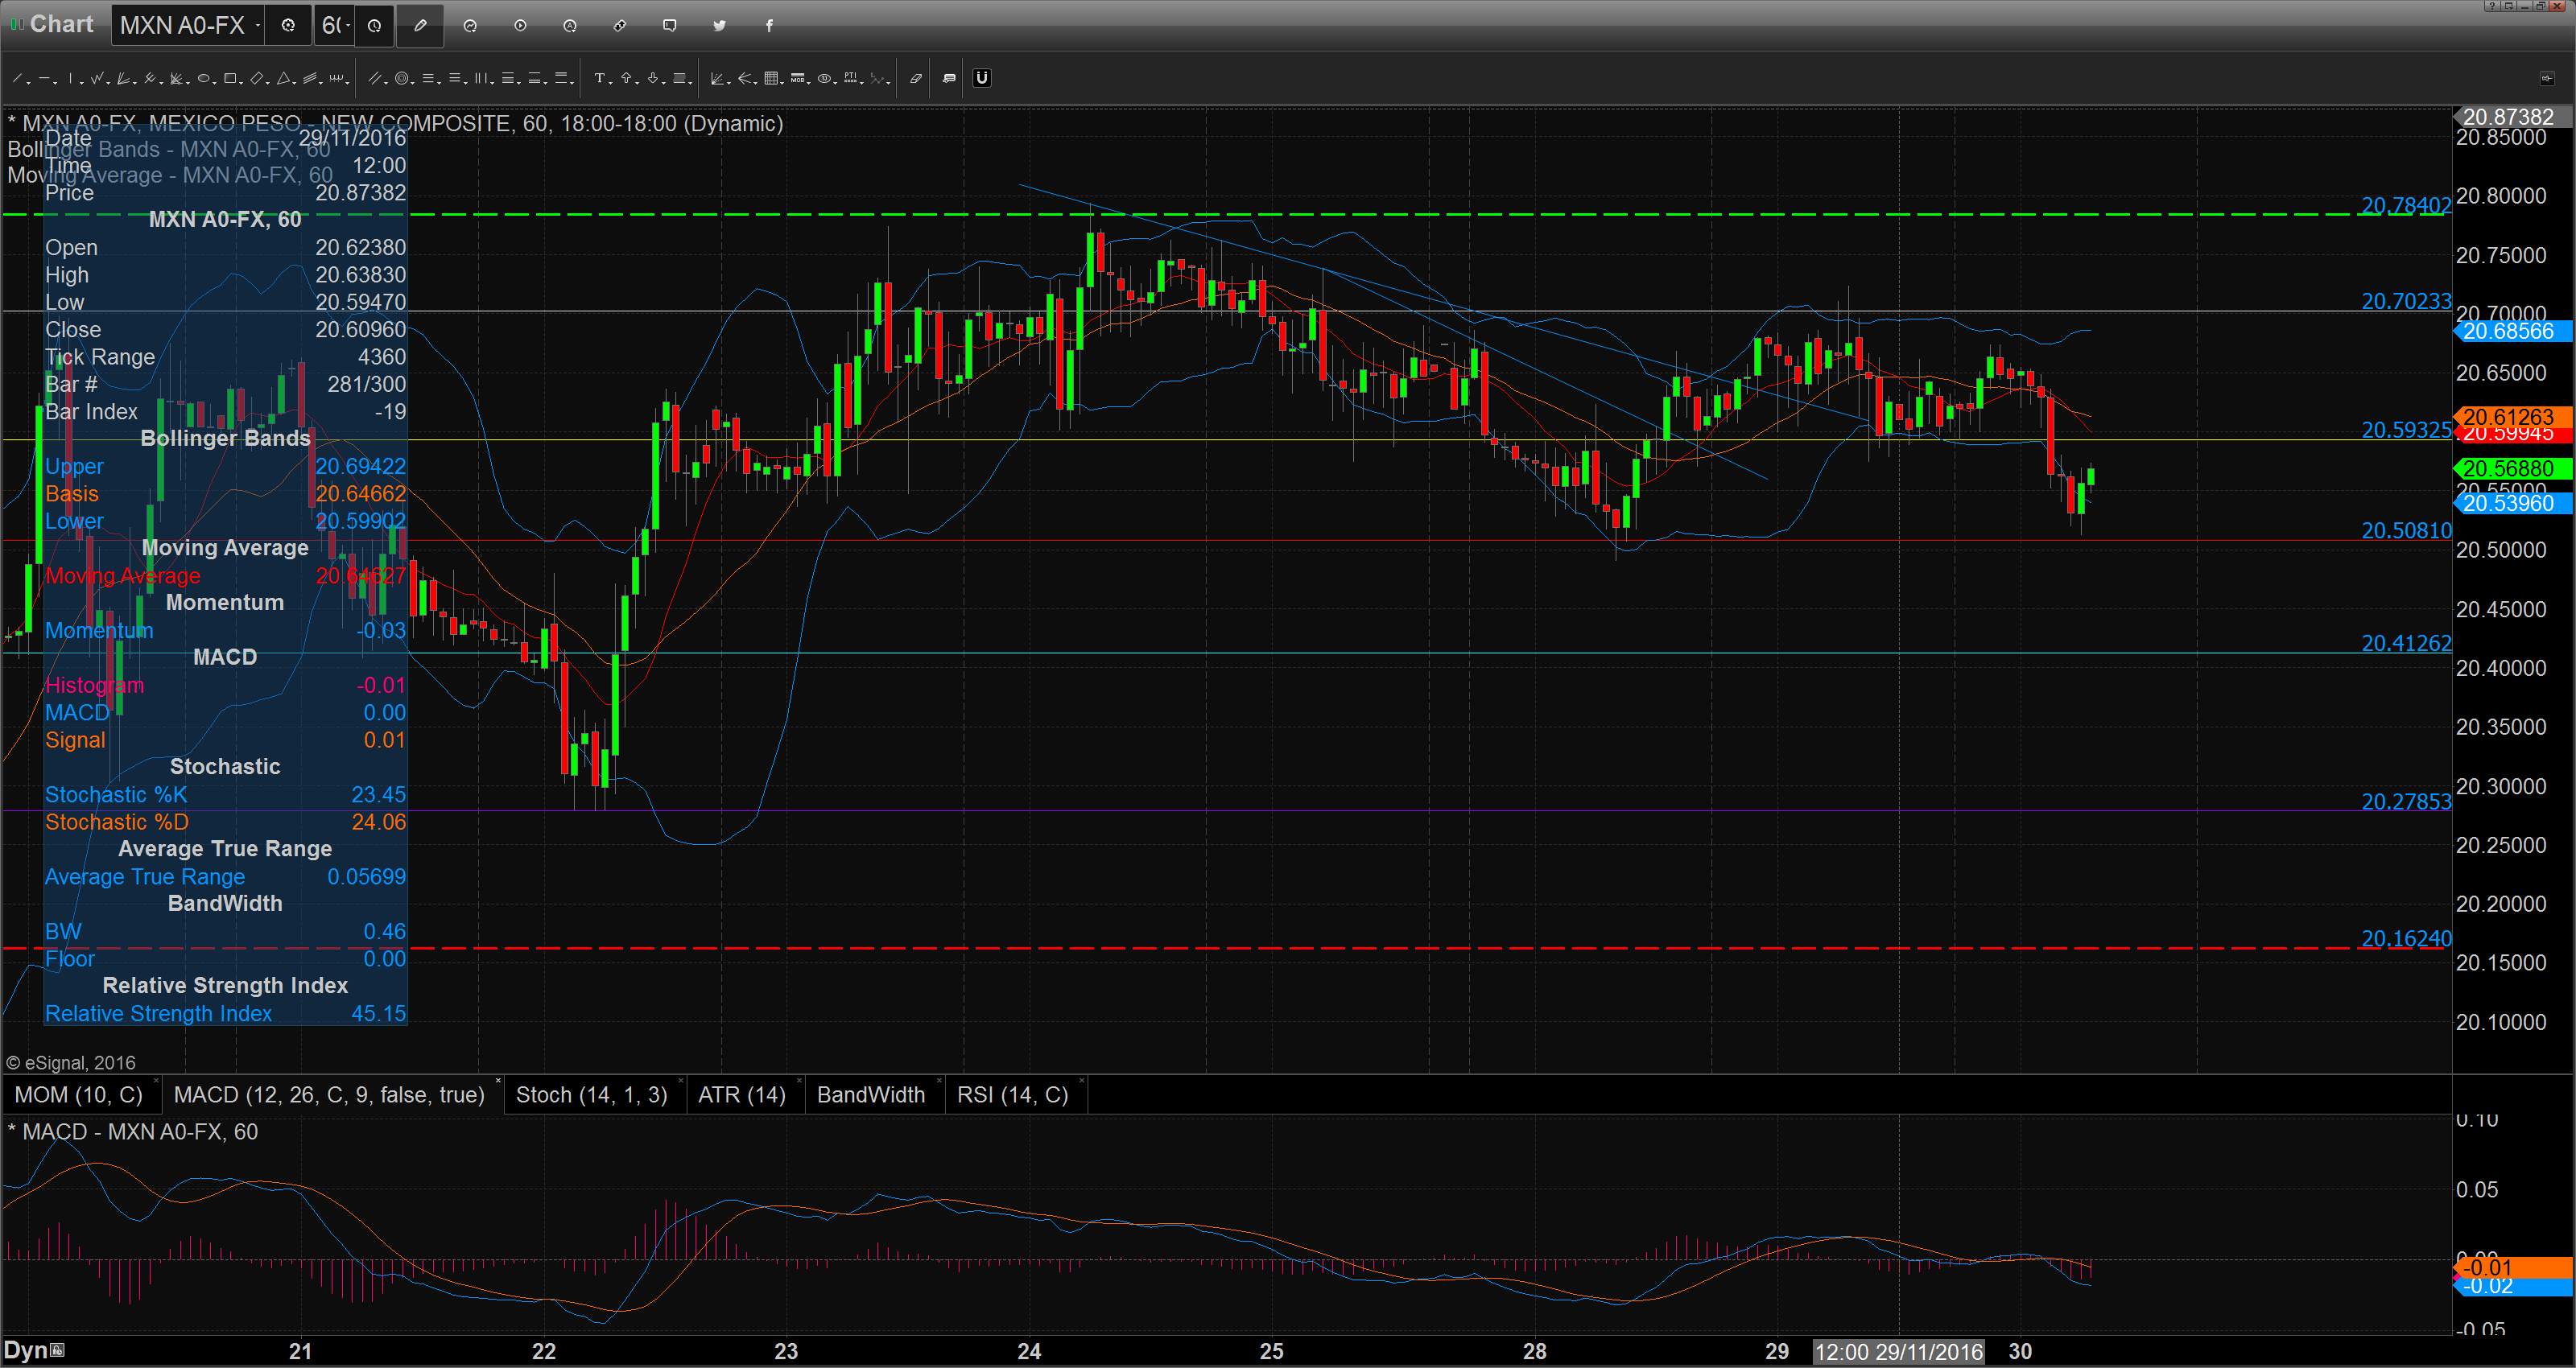The width and height of the screenshot is (2576, 1368).
Task: Share chart via Facebook icon
Action: [x=769, y=26]
